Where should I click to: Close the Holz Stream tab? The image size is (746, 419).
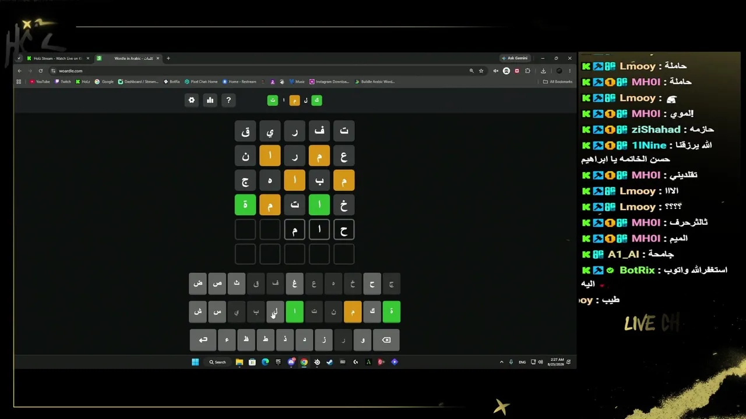88,58
